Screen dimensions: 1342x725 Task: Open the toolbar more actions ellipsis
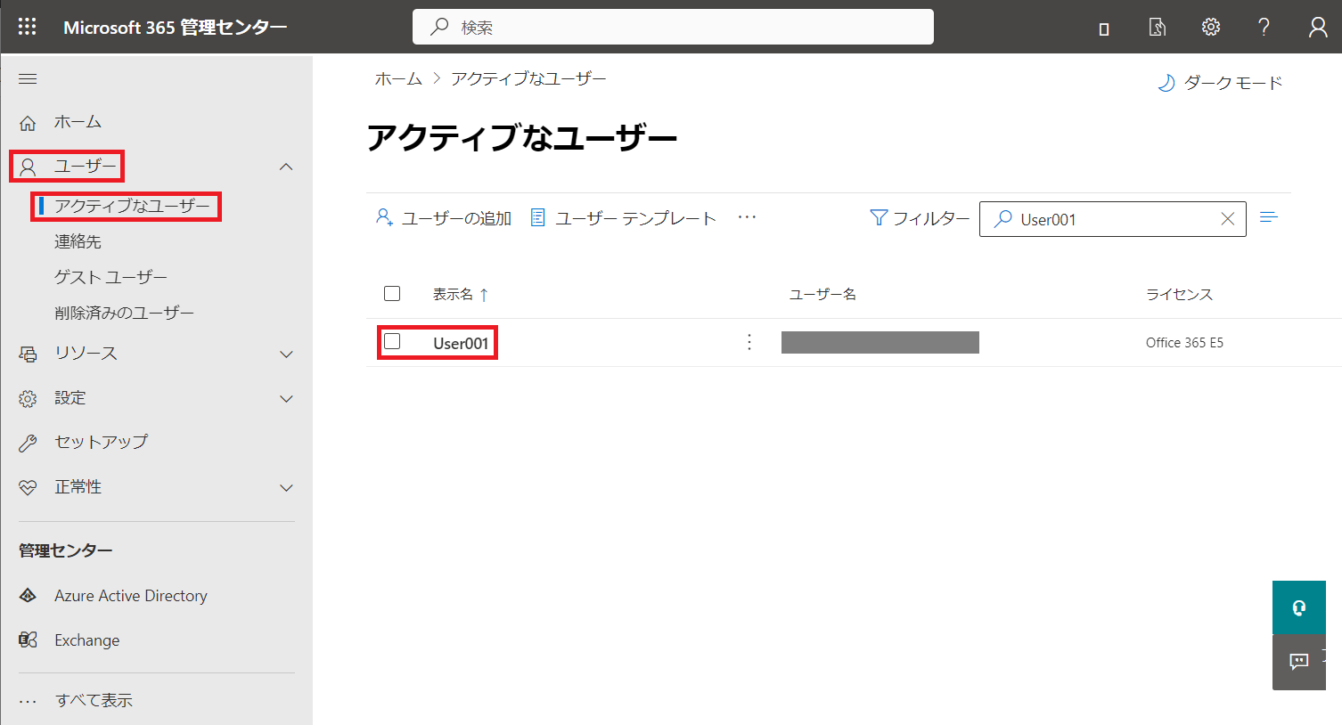[747, 217]
